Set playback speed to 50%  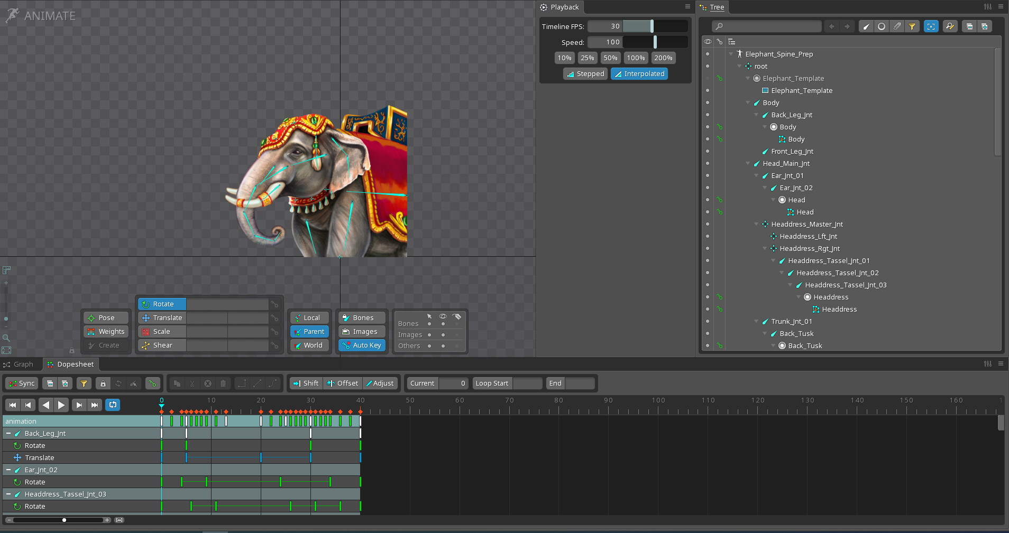[x=611, y=58]
